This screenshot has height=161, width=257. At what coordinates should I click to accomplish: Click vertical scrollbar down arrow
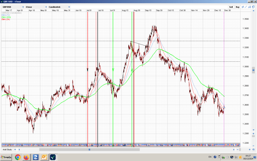pyautogui.click(x=253, y=130)
